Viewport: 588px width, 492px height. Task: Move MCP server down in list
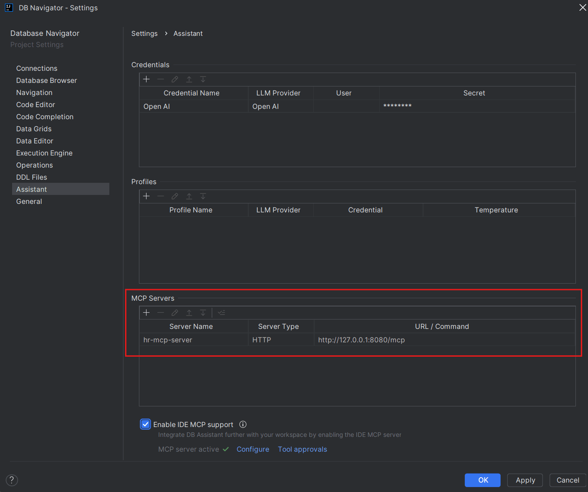point(203,313)
